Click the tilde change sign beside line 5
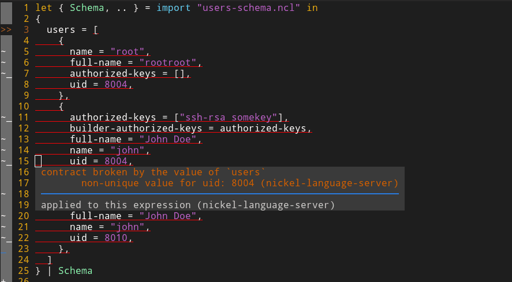Image resolution: width=512 pixels, height=282 pixels. pyautogui.click(x=3, y=51)
